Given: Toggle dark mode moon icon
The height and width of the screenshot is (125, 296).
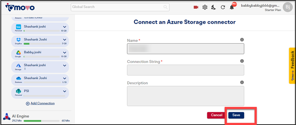Looking at the screenshot, I should click(x=213, y=7).
